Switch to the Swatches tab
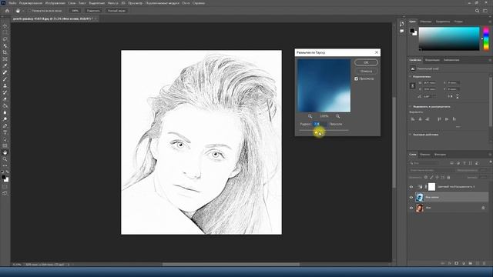 (426, 22)
